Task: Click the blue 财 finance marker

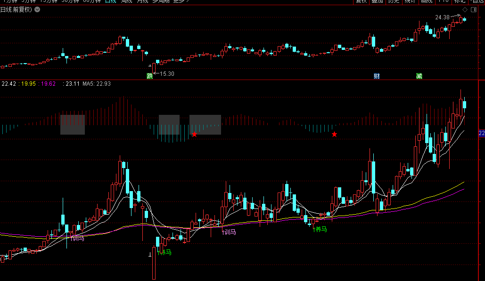Action: pos(377,76)
